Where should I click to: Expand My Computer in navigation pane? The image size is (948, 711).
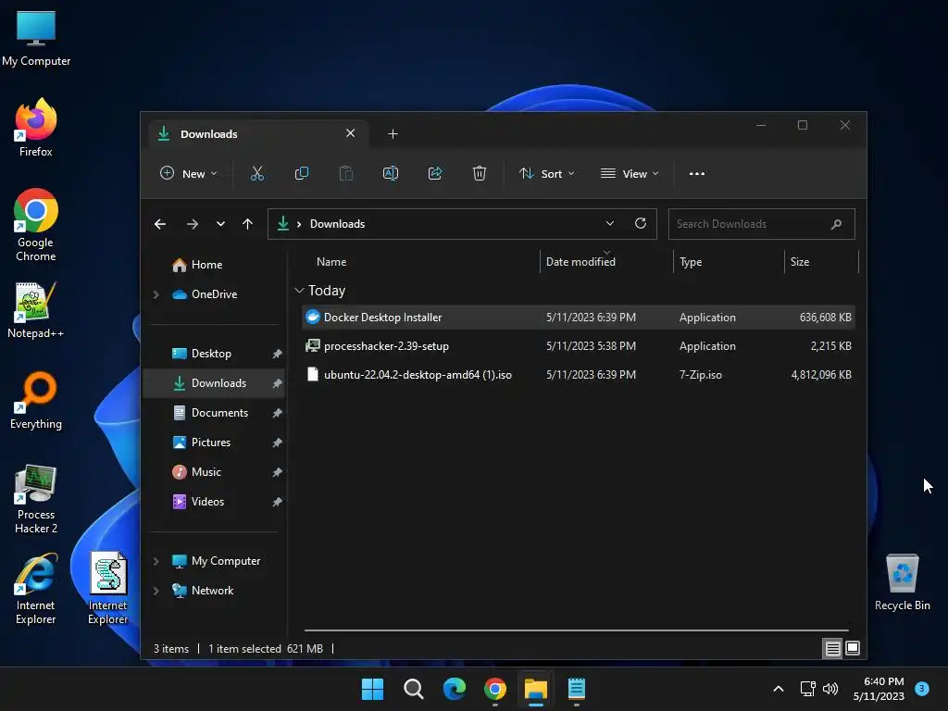click(156, 561)
